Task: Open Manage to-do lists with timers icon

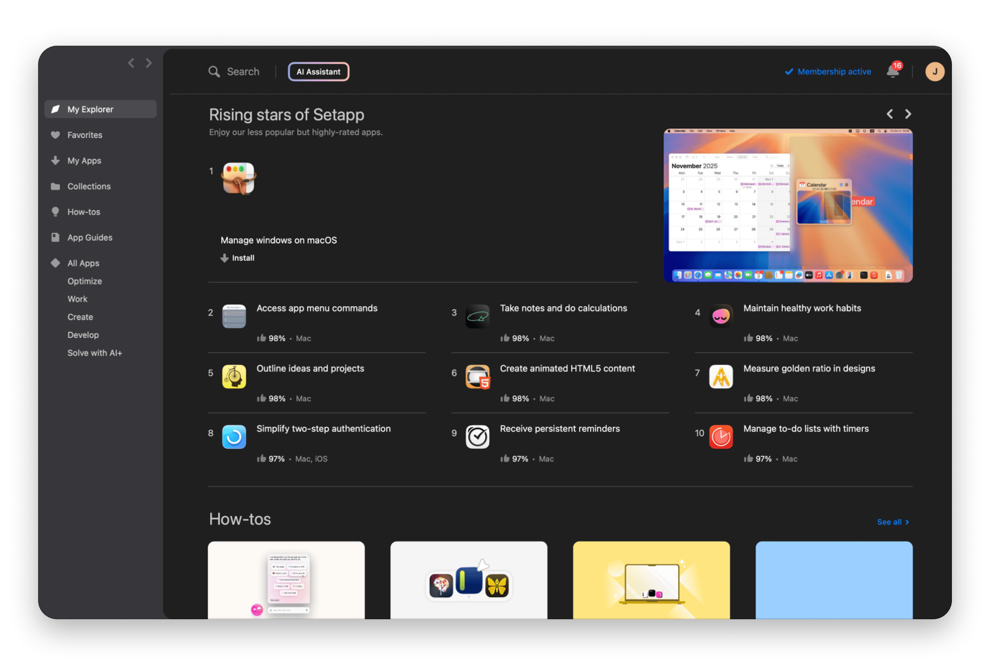Action: click(721, 437)
